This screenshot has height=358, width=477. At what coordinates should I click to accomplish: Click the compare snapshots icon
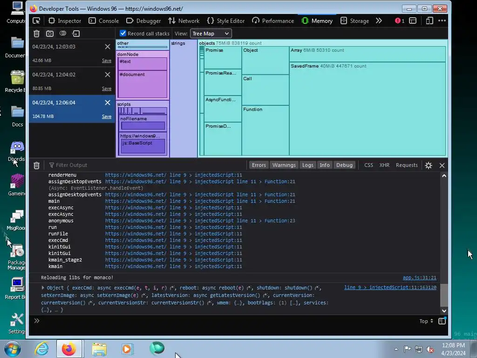[x=63, y=34]
